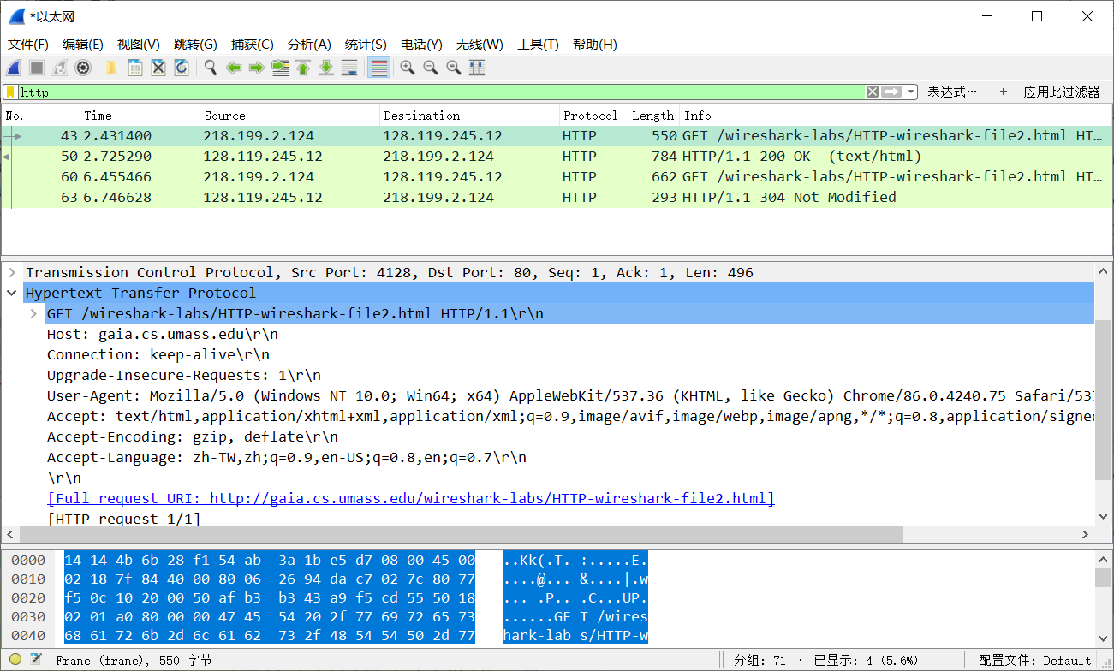The height and width of the screenshot is (671, 1114).
Task: Click the 配置文件: Default profile label
Action: pos(1034,661)
